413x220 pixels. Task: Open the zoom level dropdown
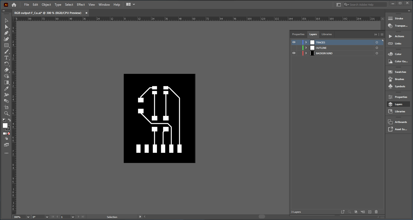click(x=28, y=217)
